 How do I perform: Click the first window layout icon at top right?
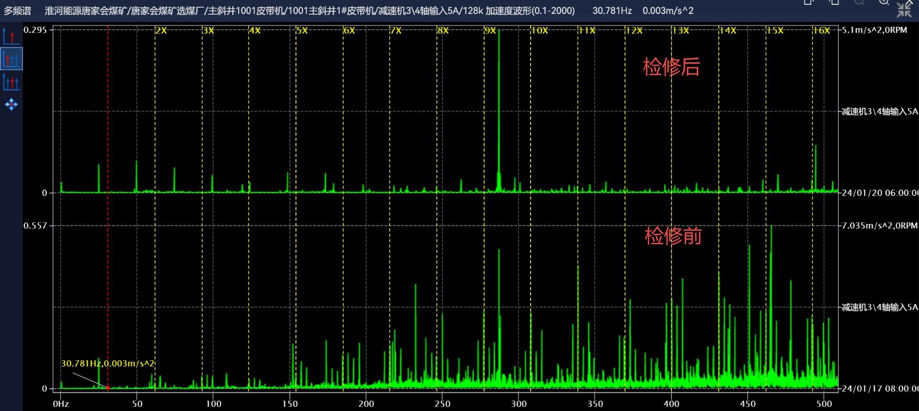tap(809, 2)
